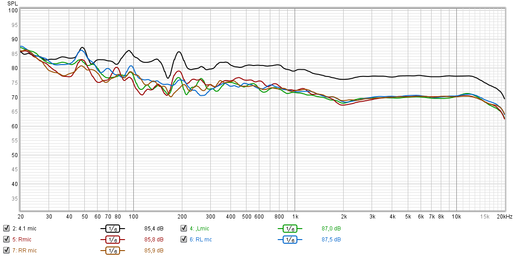Select the 5: Rmic legend label

tap(22, 239)
